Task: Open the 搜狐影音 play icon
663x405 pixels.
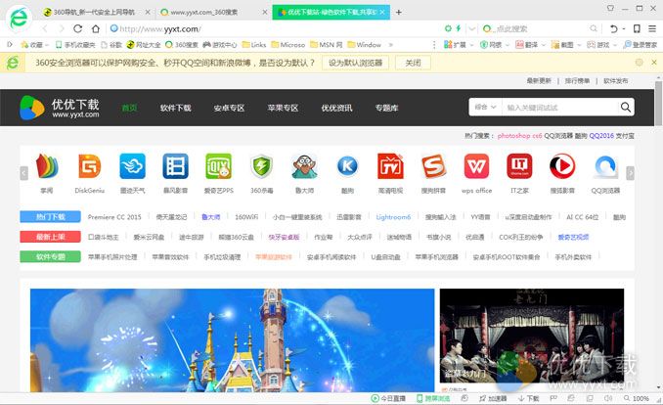Action: 562,166
